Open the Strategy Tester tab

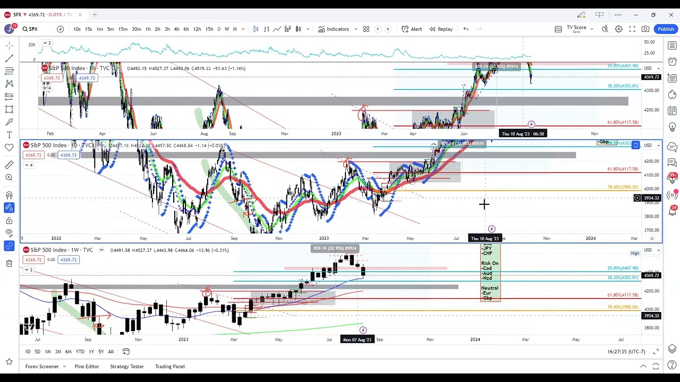[x=127, y=367]
